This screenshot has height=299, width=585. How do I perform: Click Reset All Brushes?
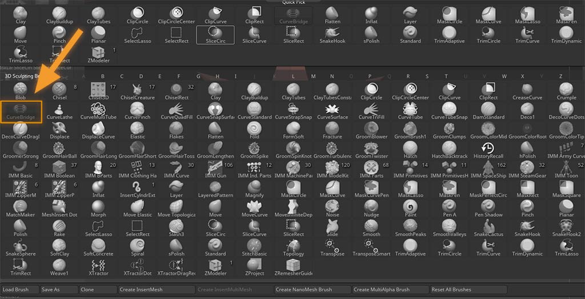tap(468, 289)
